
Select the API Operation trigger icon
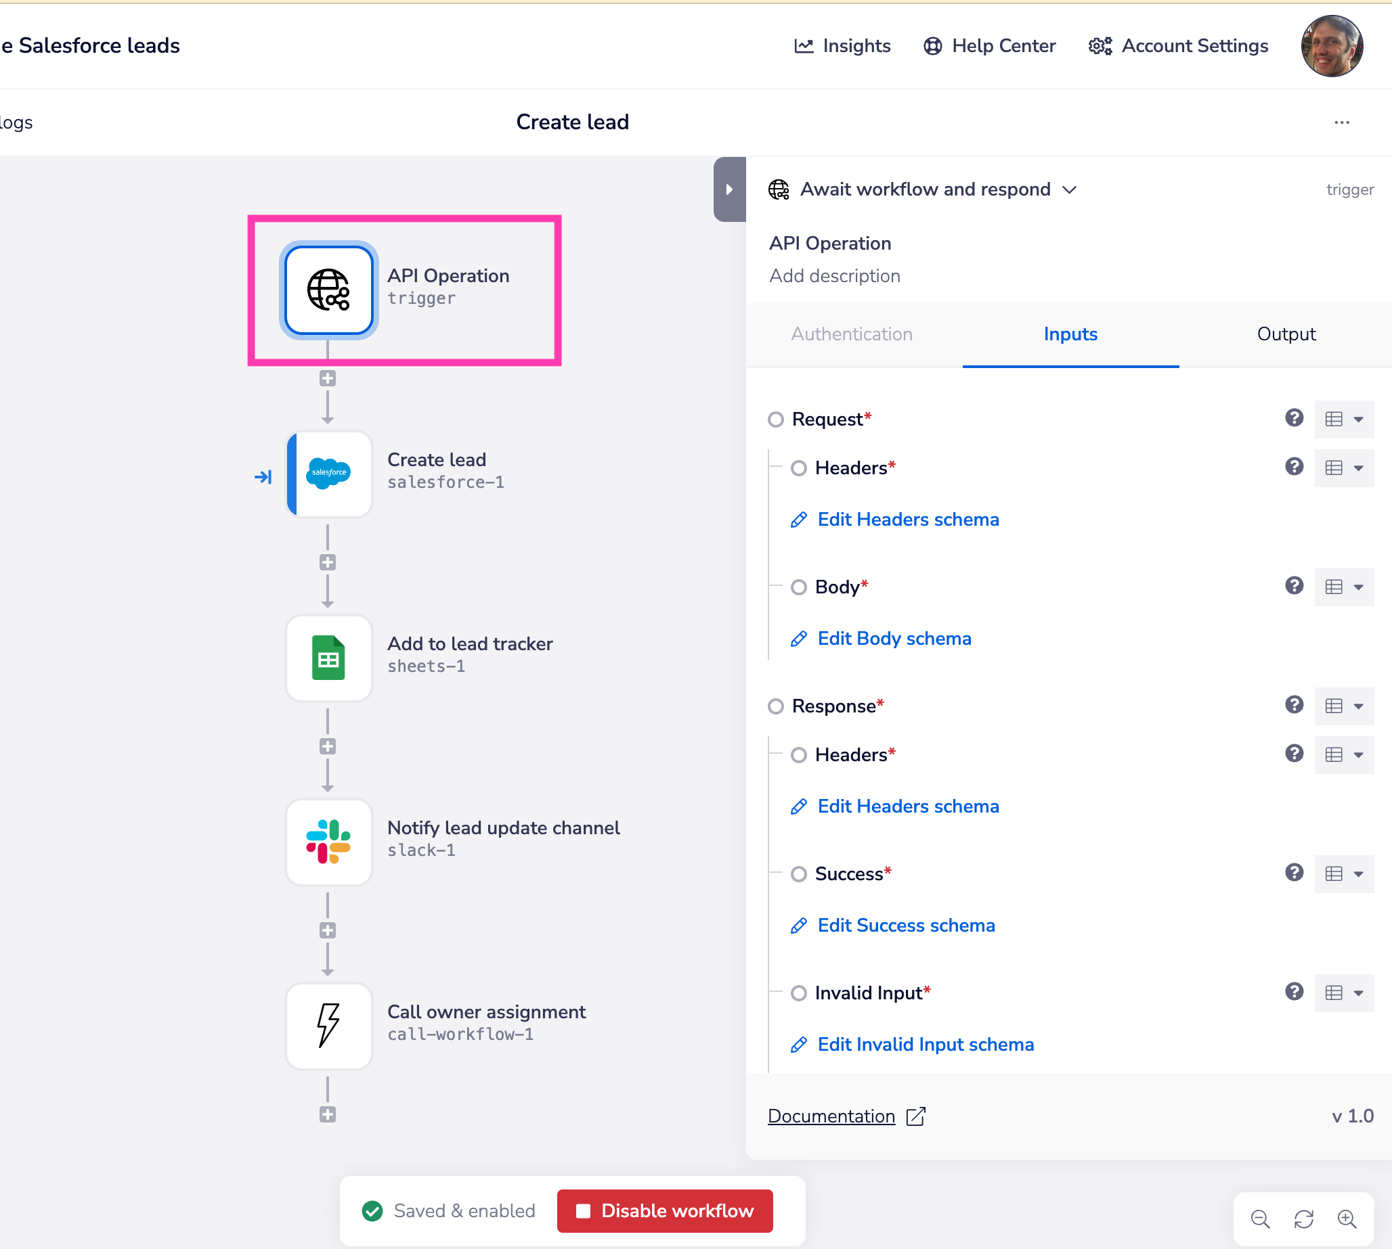click(328, 290)
